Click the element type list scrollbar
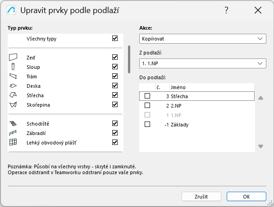The image size is (274, 207). (129, 58)
